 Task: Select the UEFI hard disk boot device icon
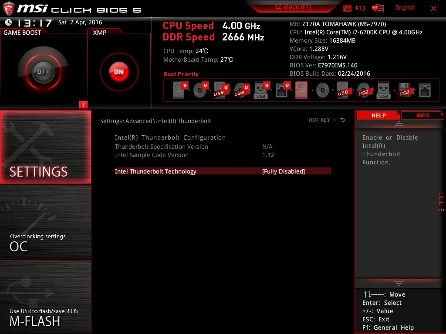(181, 90)
